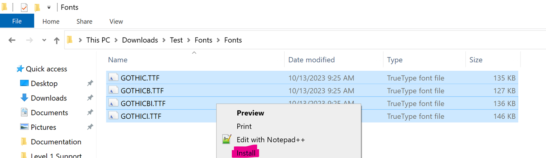Sort by Date modified column header
This screenshot has height=158, width=546.
311,60
